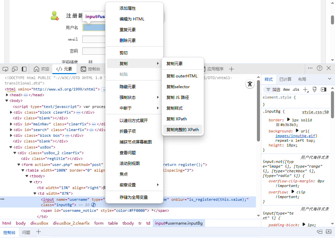Open the 问题 drawer tab
This screenshot has height=238, width=335.
click(x=26, y=232)
